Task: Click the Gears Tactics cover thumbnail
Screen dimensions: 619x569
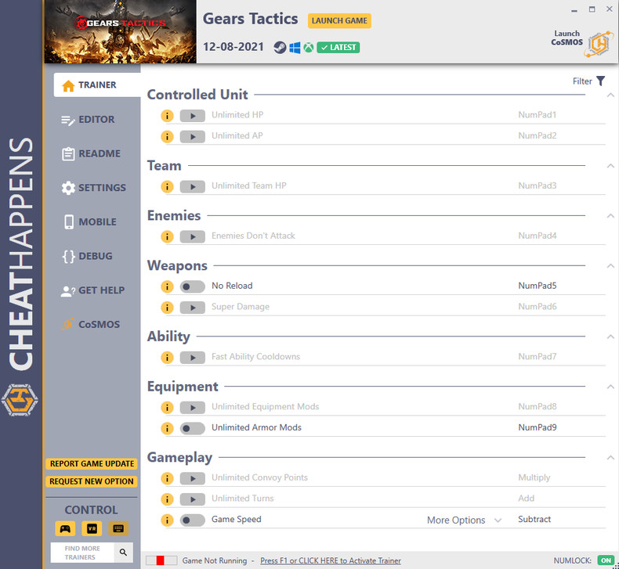Action: coord(121,31)
